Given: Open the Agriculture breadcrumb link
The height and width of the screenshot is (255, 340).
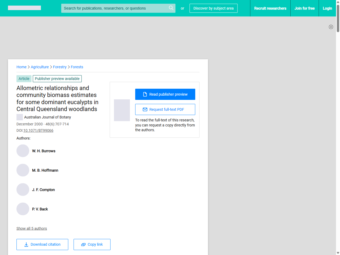Looking at the screenshot, I should [x=40, y=67].
